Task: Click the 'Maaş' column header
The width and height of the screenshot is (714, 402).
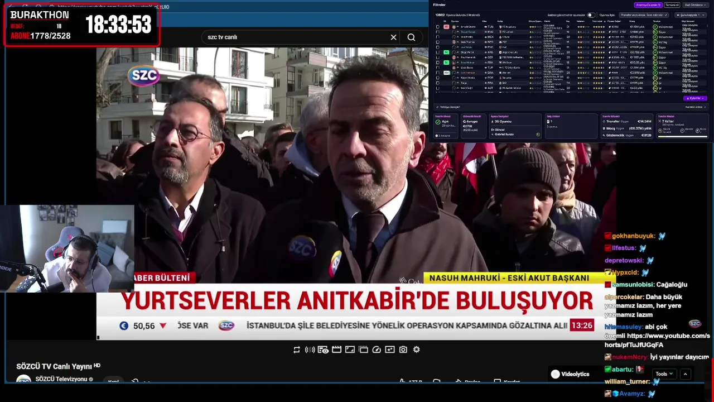Action: click(x=632, y=21)
